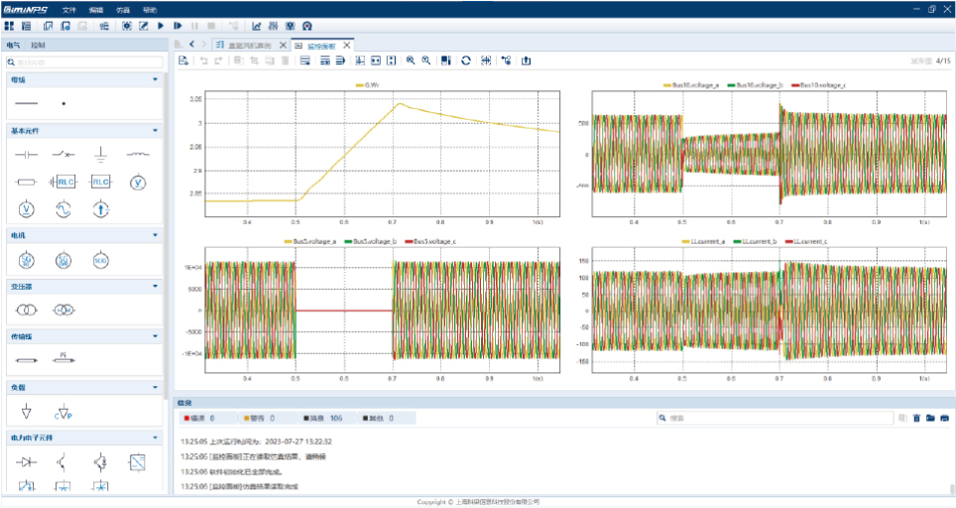956x508 pixels.
Task: Click the zoom in magnifier icon
Action: tap(410, 61)
